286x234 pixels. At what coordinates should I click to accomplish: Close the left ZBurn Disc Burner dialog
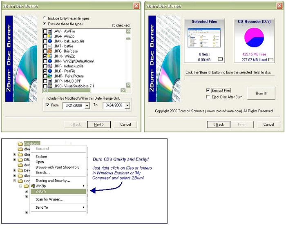pos(136,6)
